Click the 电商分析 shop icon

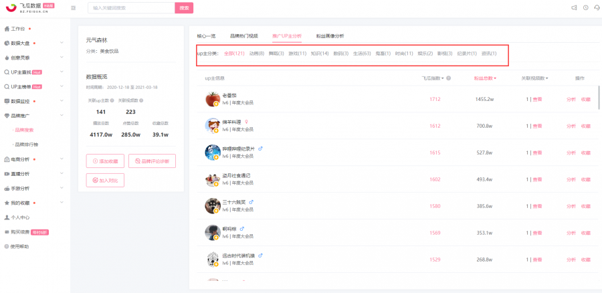7,159
